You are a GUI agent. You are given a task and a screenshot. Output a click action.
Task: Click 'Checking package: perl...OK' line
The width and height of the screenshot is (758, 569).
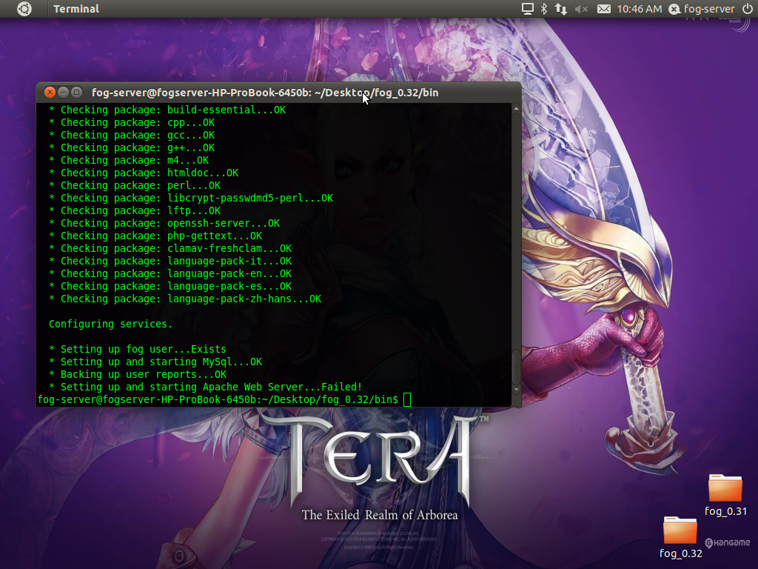(135, 185)
